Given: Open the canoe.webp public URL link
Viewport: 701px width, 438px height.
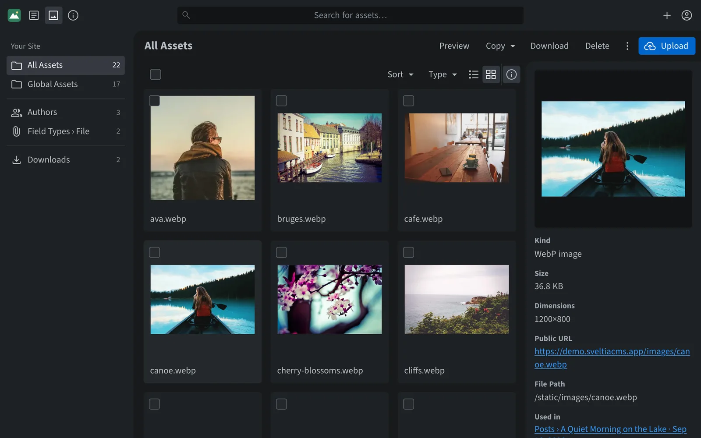Looking at the screenshot, I should point(612,358).
